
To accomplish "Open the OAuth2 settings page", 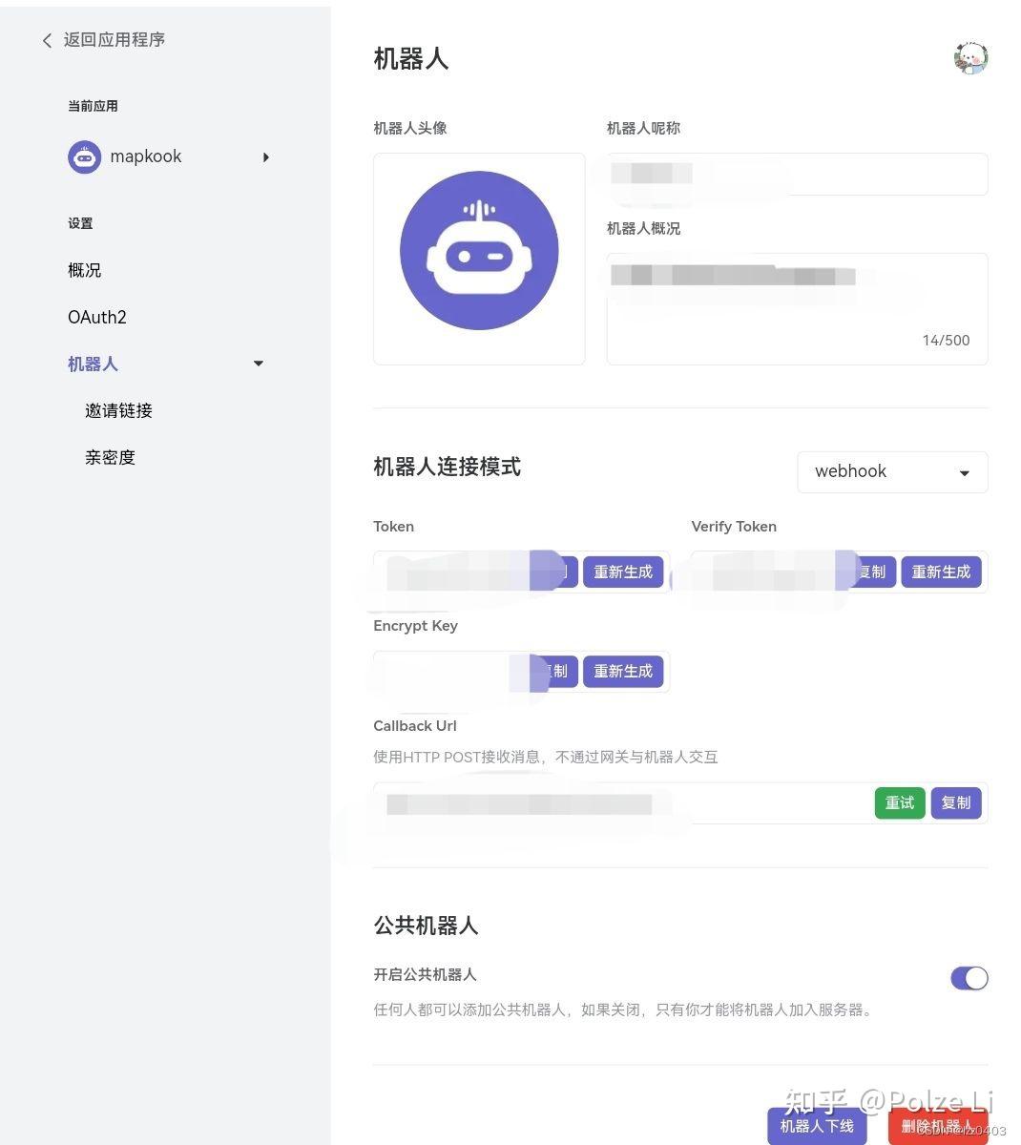I will tap(96, 317).
